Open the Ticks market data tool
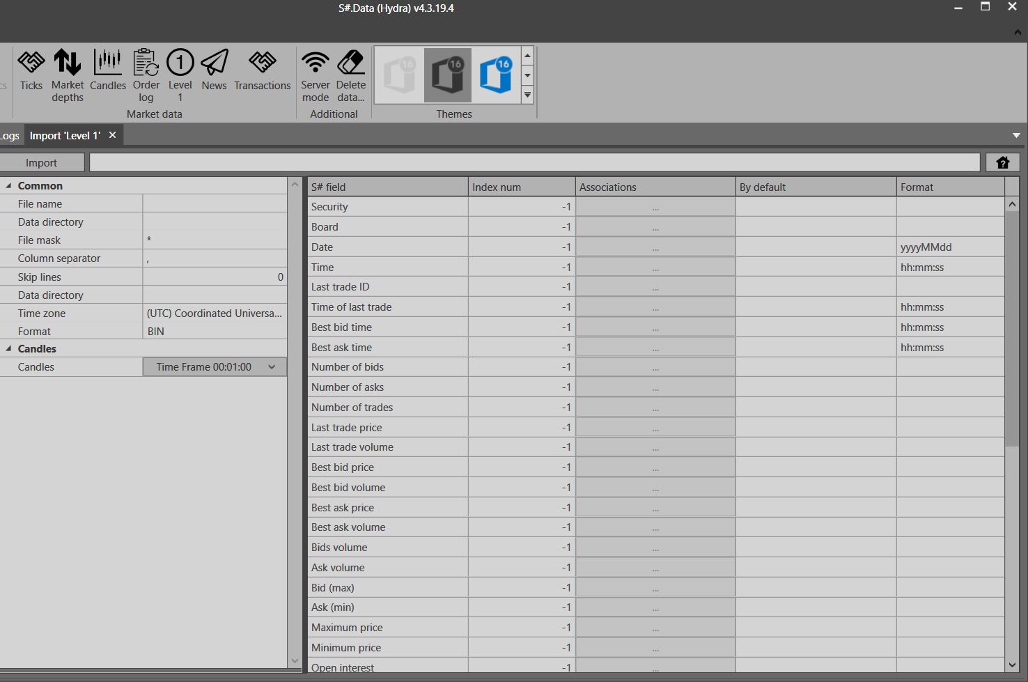Screen dimensions: 1028x682 click(x=31, y=71)
